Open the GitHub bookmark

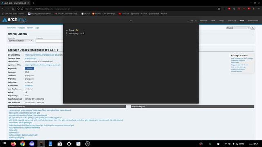coord(86,13)
